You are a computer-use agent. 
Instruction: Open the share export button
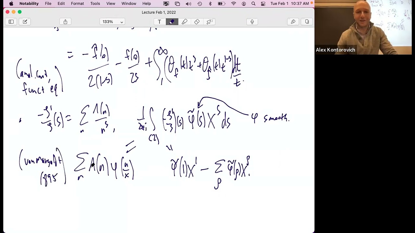tap(65, 22)
